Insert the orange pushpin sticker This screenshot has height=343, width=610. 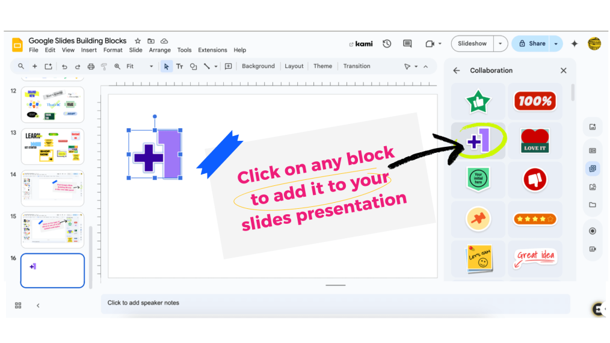[x=478, y=219]
